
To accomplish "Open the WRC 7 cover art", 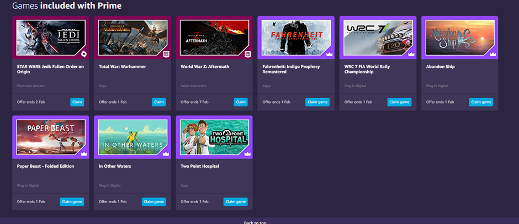I will point(378,38).
